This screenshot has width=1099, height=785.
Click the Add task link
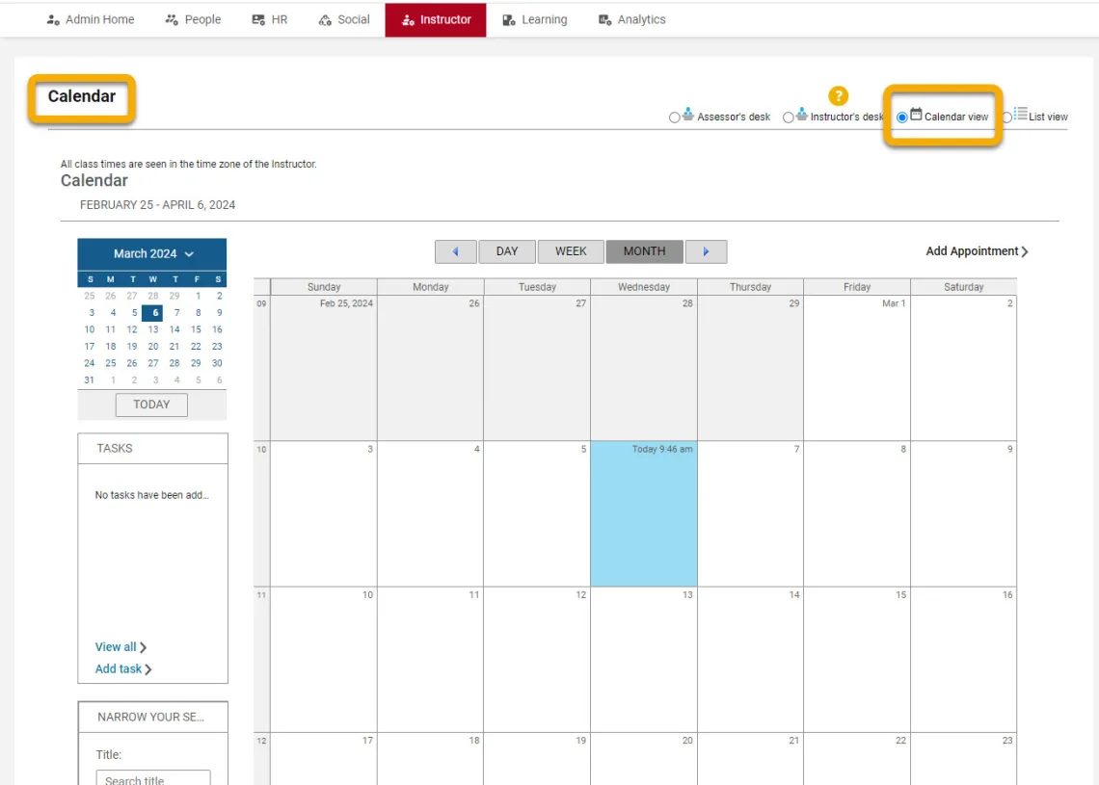pyautogui.click(x=123, y=668)
